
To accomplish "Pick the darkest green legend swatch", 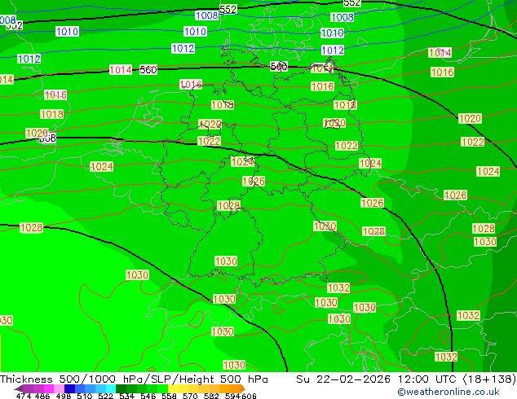I will (121, 388).
